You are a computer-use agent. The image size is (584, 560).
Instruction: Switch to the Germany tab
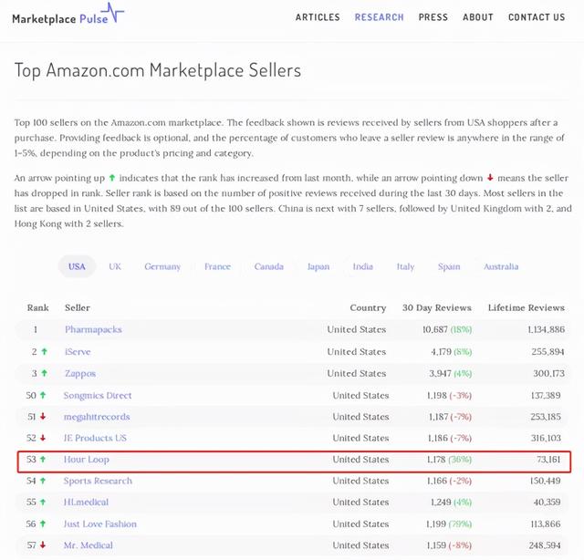pos(162,266)
